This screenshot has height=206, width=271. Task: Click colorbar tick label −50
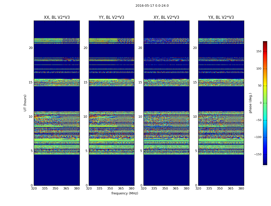[259, 120]
